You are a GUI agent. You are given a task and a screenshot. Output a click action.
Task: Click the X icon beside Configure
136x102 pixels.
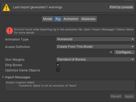tap(111, 52)
